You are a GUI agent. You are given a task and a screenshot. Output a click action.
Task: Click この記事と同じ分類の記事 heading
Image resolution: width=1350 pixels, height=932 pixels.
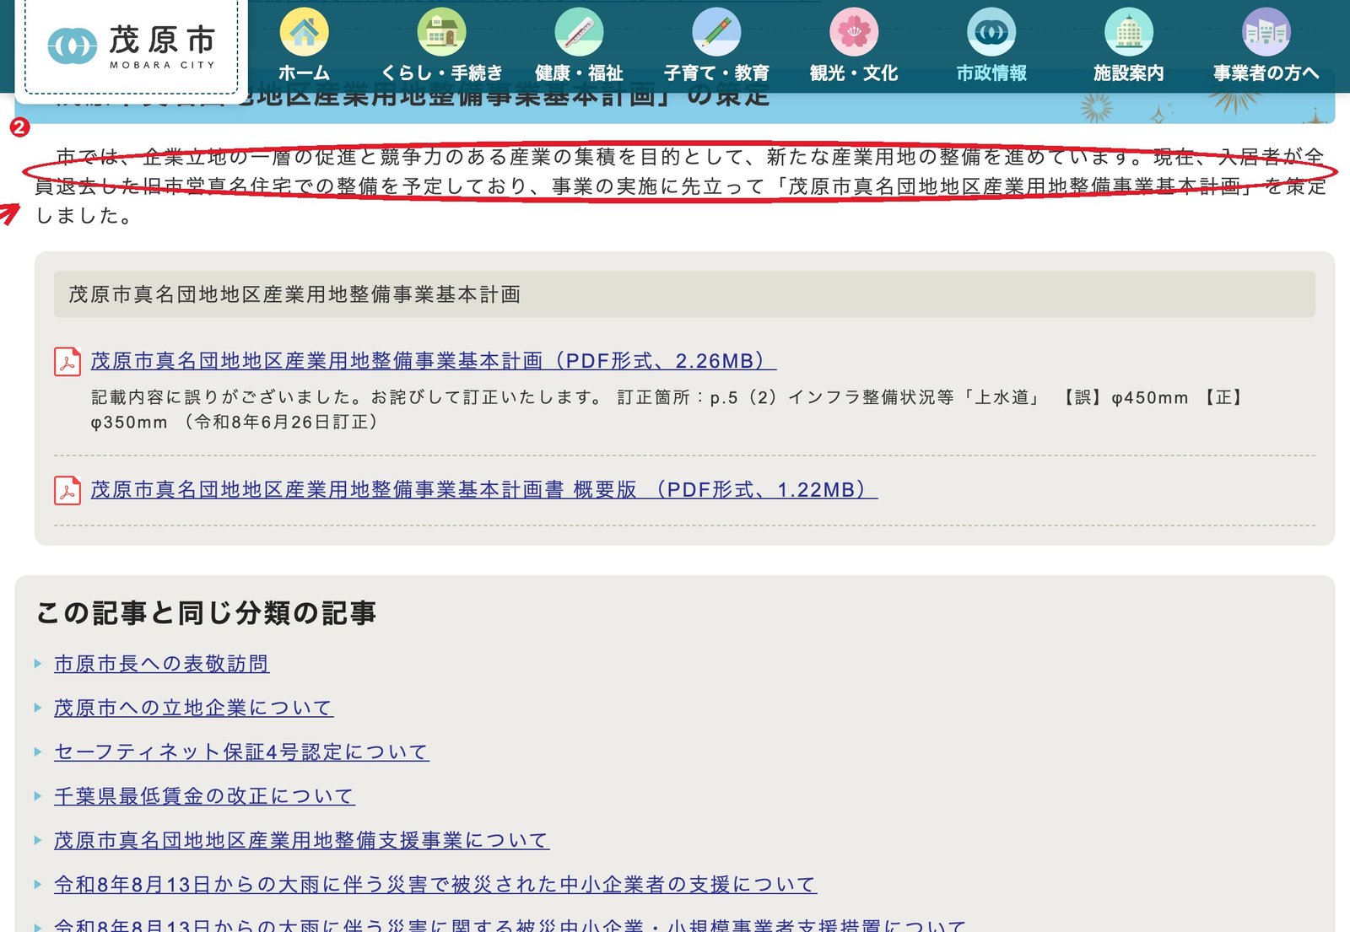206,613
